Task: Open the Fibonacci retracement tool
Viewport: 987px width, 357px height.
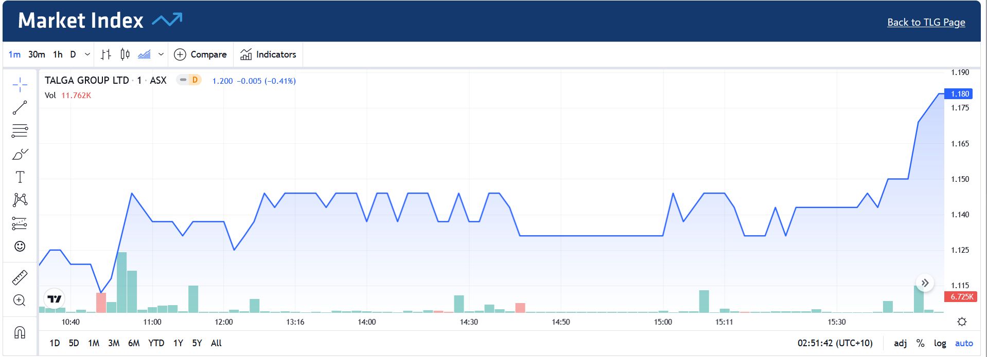Action: [20, 131]
